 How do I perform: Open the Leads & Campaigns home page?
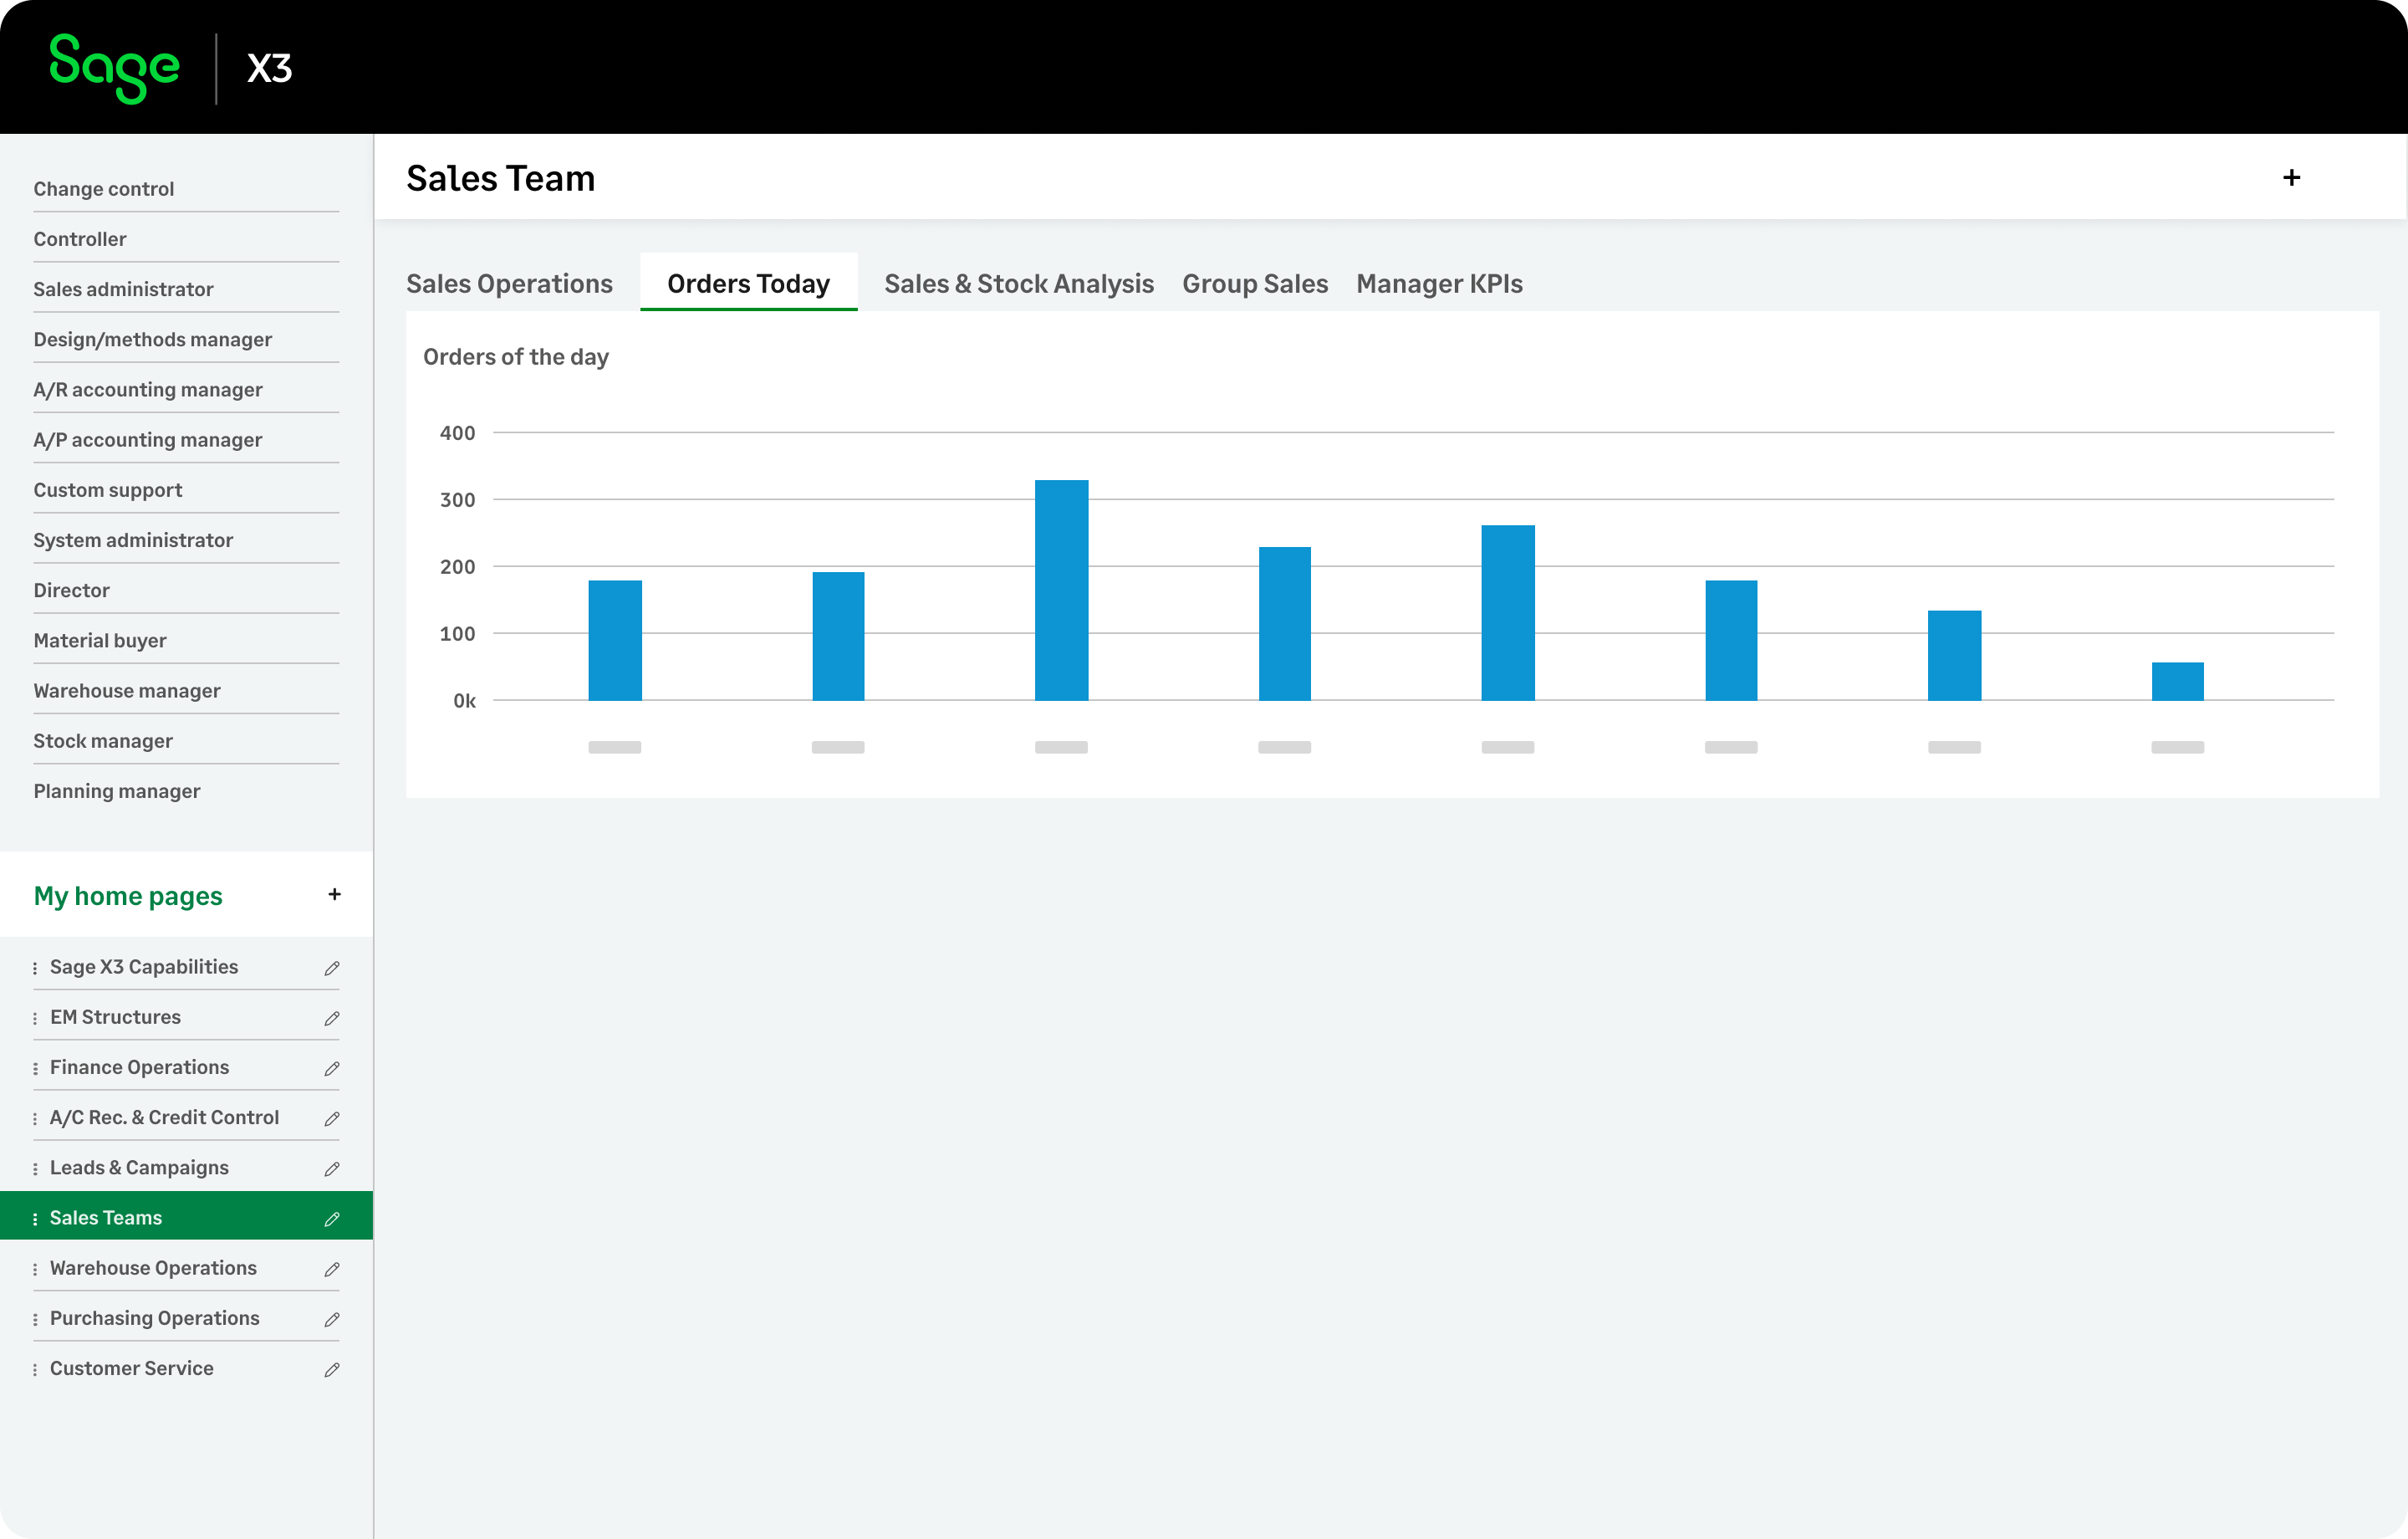[139, 1167]
